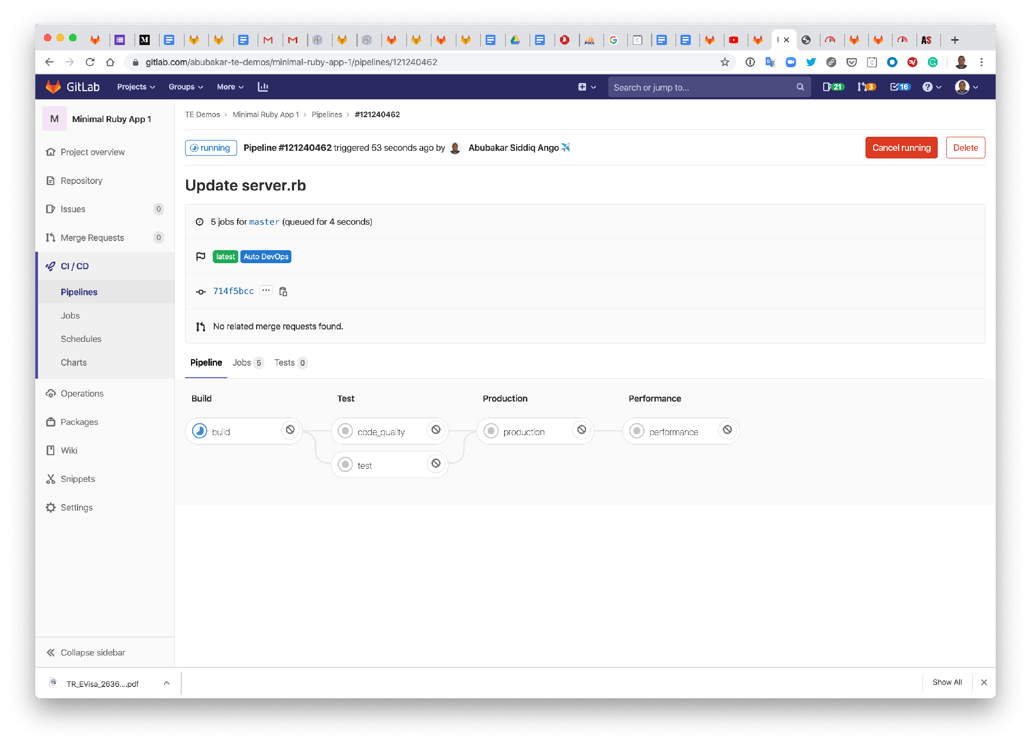Open the More dropdown menu

(x=229, y=87)
